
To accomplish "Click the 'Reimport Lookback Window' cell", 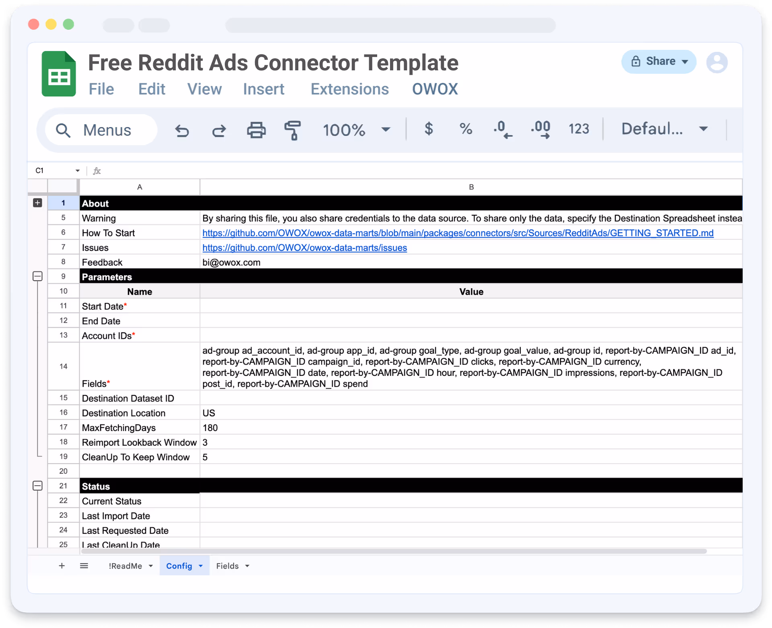I will 140,442.
